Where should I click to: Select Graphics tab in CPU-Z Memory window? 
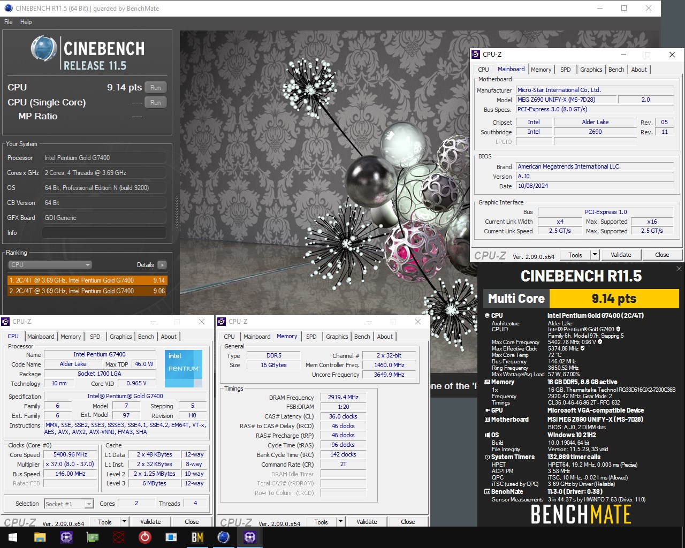click(337, 337)
